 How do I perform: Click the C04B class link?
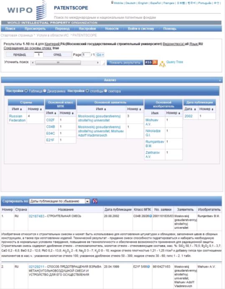coord(51,127)
